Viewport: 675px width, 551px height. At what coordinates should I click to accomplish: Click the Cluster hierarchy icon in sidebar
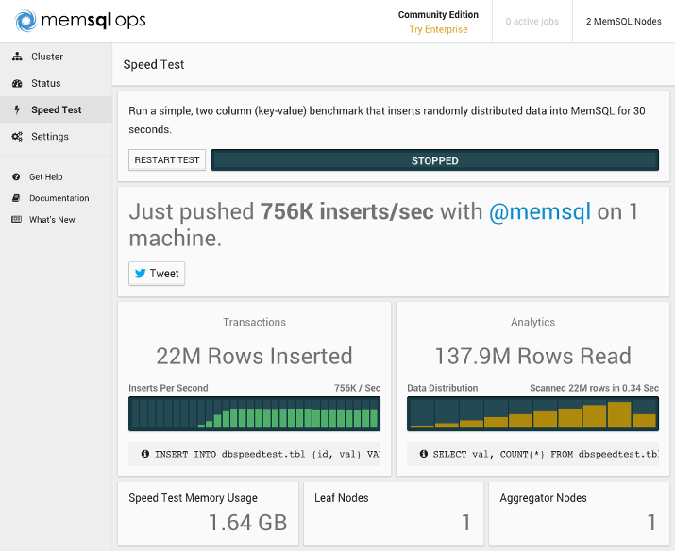tap(17, 57)
